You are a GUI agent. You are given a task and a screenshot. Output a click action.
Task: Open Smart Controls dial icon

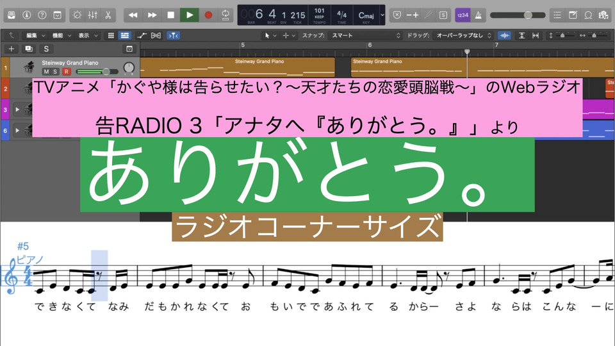tap(78, 15)
